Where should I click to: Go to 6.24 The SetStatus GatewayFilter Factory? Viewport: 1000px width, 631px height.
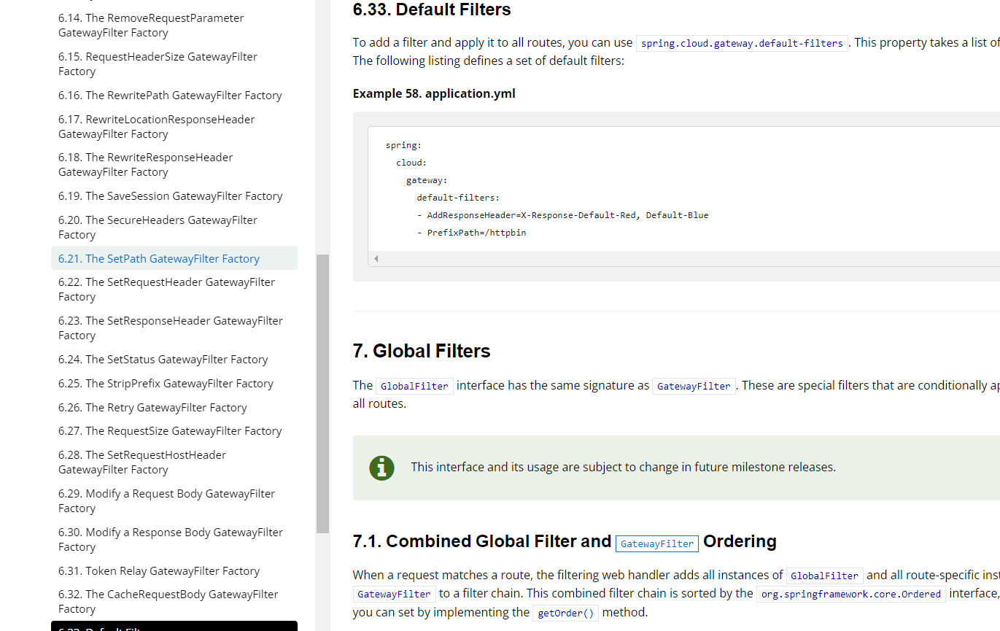coord(163,360)
